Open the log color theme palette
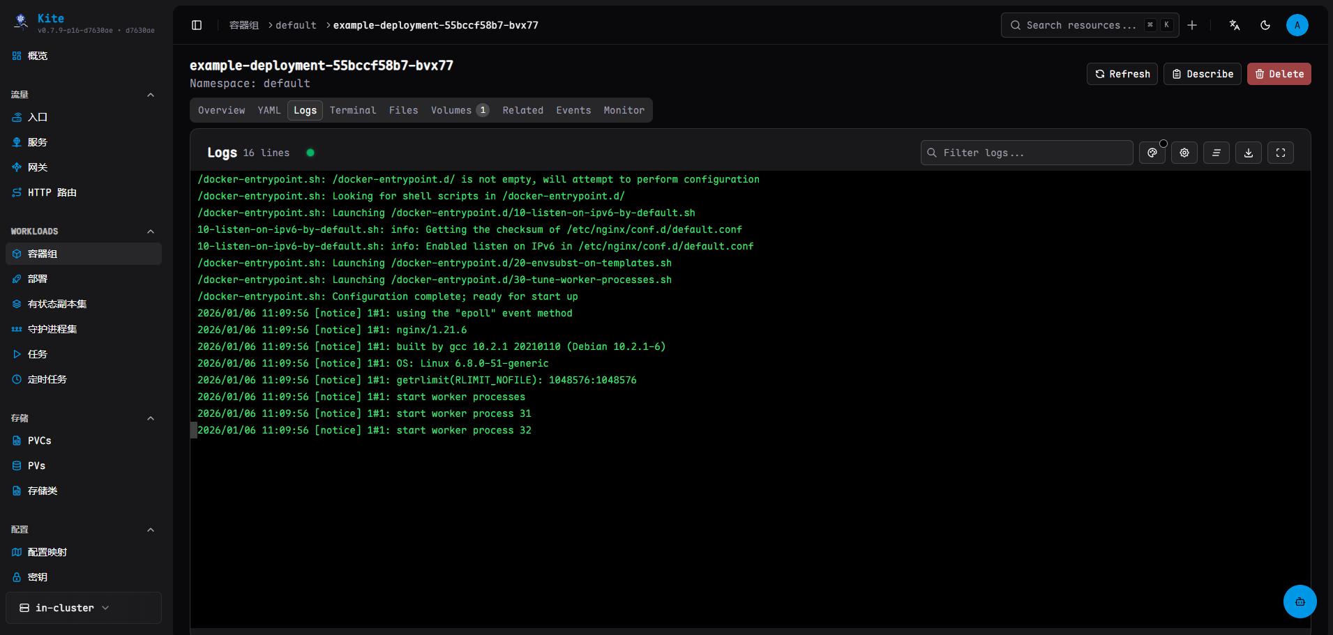 [x=1152, y=153]
